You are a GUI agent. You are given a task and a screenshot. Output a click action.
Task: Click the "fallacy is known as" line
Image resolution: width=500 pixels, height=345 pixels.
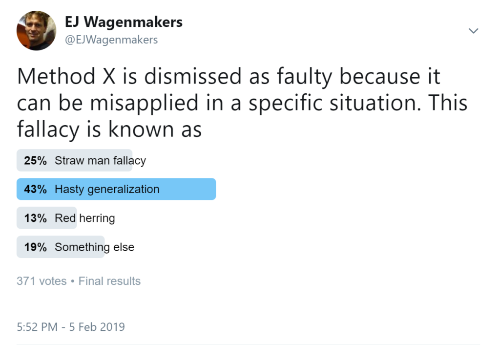109,129
